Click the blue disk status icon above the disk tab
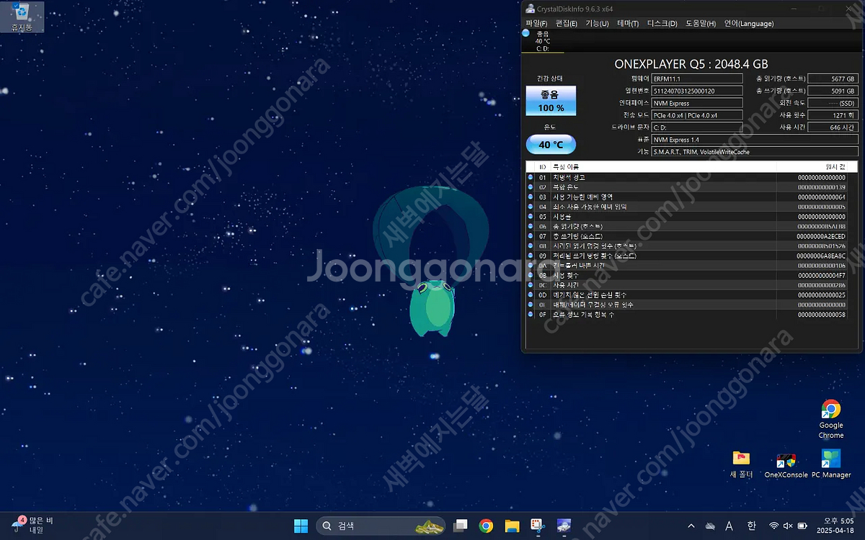865x540 pixels. (526, 33)
